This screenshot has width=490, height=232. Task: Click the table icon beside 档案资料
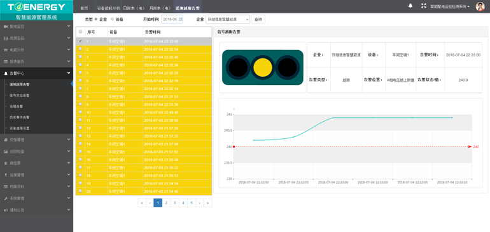(x=6, y=186)
